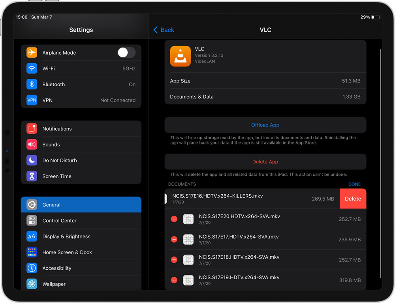The width and height of the screenshot is (395, 303).
Task: Confirm Delete for NCIS.S17E16 file
Action: pyautogui.click(x=353, y=199)
